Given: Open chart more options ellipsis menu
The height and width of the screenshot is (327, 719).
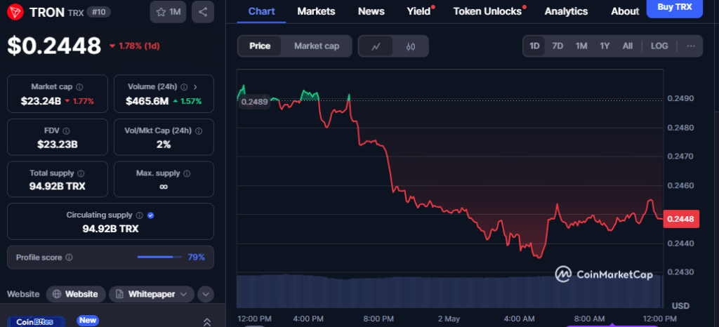Looking at the screenshot, I should 691,46.
